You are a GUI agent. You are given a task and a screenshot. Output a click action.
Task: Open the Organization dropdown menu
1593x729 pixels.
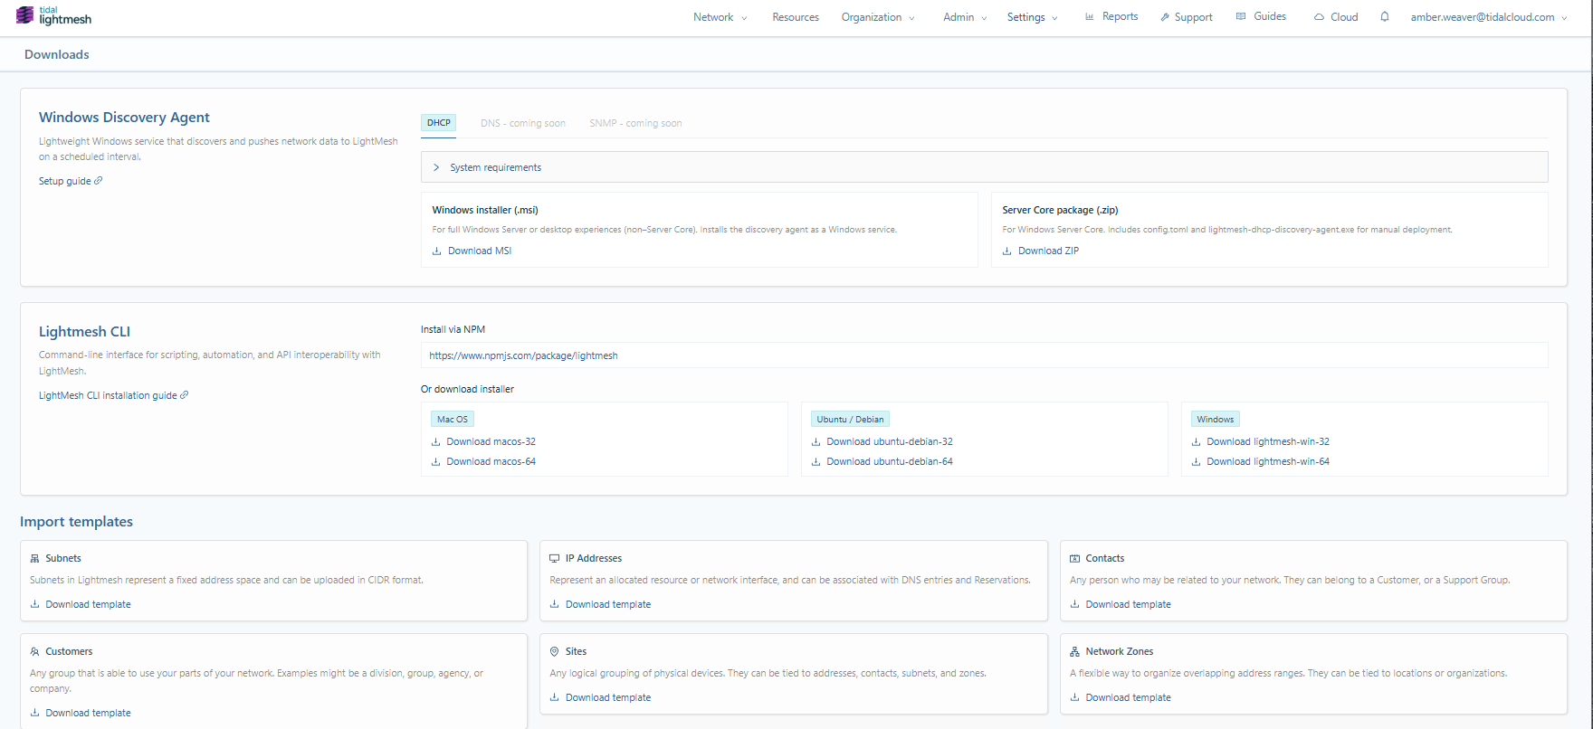pyautogui.click(x=878, y=17)
